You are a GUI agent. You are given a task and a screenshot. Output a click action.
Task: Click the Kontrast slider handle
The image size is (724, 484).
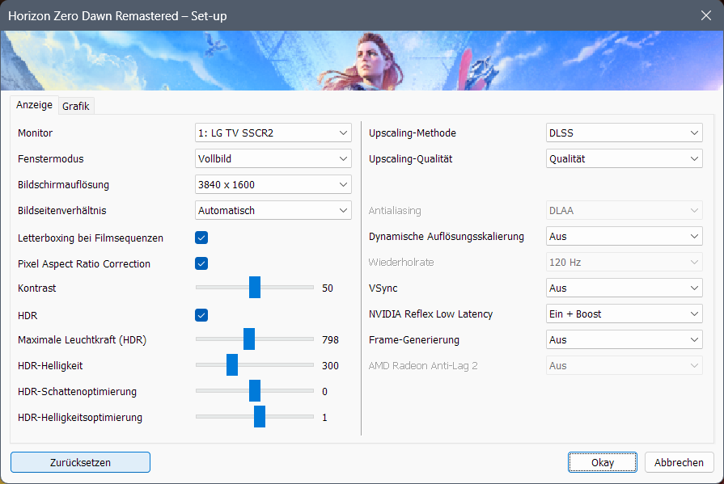255,288
